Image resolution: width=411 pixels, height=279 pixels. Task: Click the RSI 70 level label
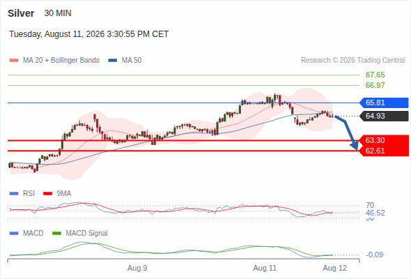[x=370, y=205]
